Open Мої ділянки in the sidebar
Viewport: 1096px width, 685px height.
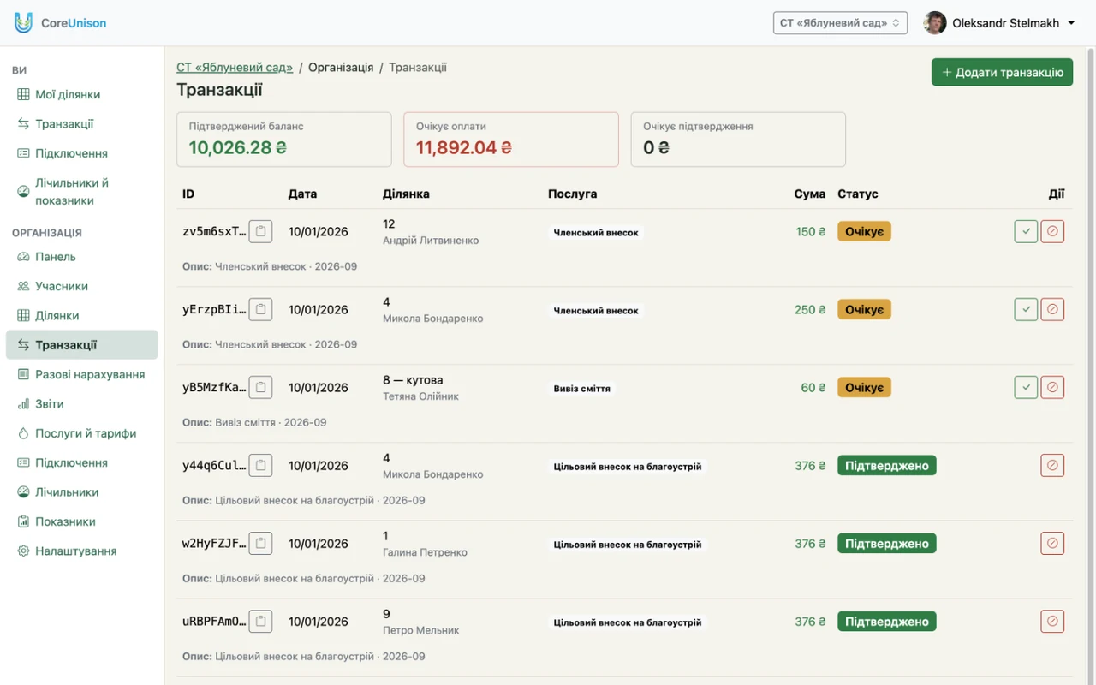[x=82, y=94]
